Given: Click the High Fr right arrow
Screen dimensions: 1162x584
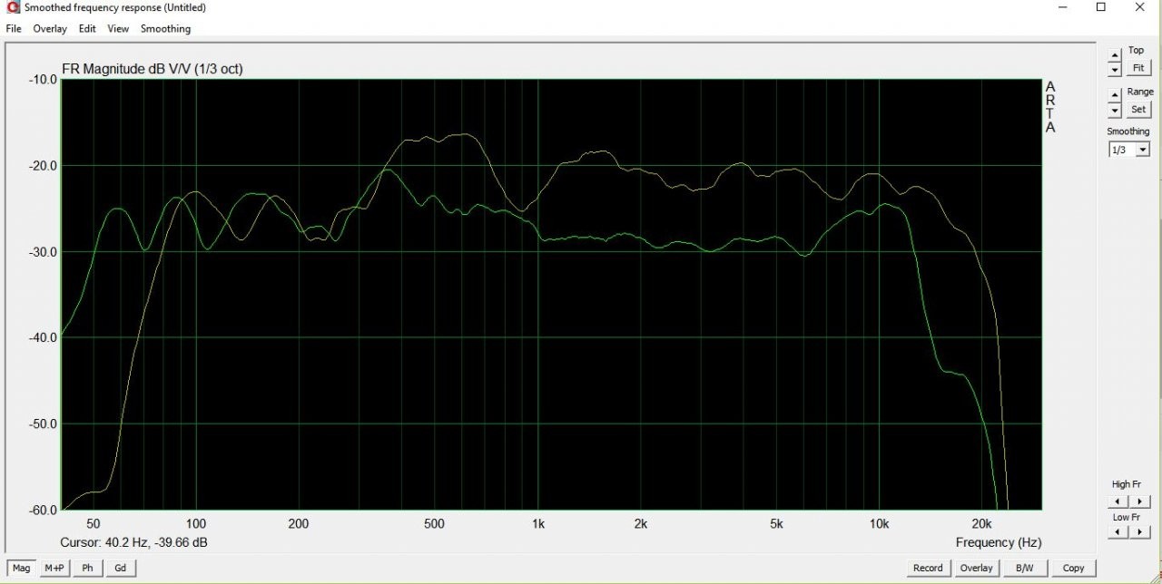Looking at the screenshot, I should point(1140,501).
